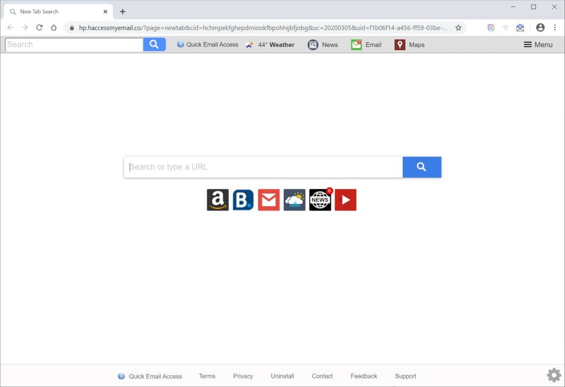
Task: Open the weather forecast shortcut tile
Action: point(295,200)
